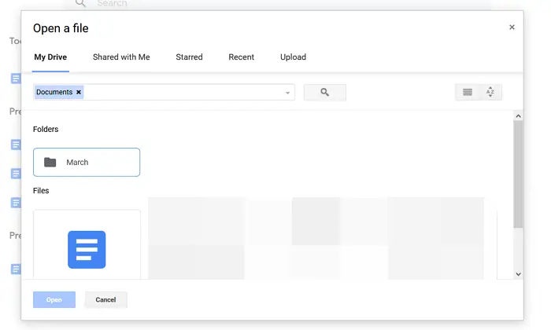Open the AZ sort options
Screen dimensions: 551x330
(x=490, y=92)
